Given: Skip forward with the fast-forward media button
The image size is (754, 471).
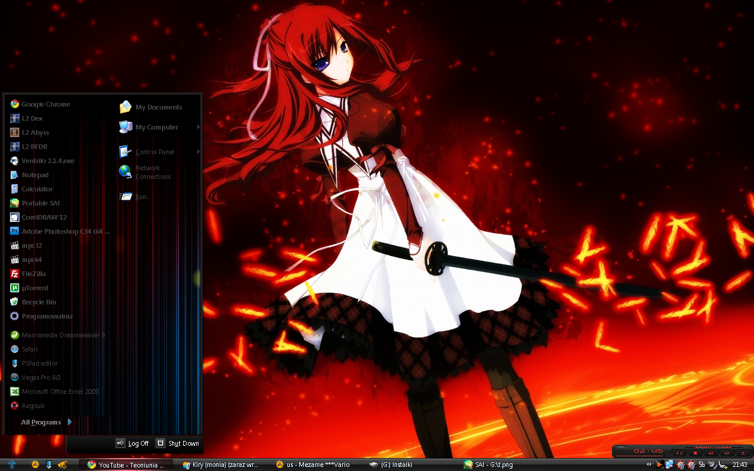Looking at the screenshot, I should point(727,453).
